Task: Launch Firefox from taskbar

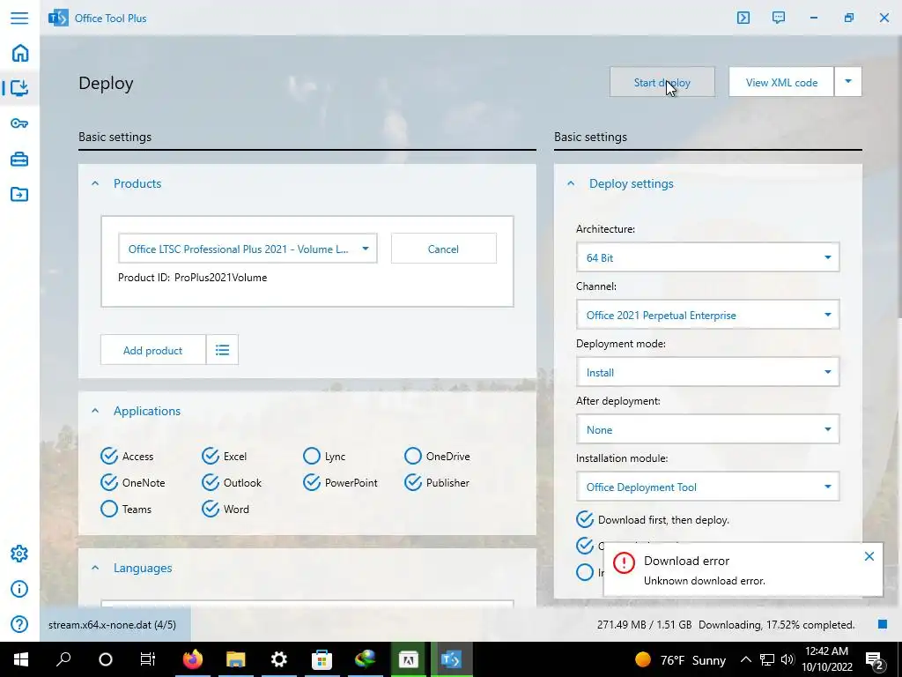Action: coord(193,659)
